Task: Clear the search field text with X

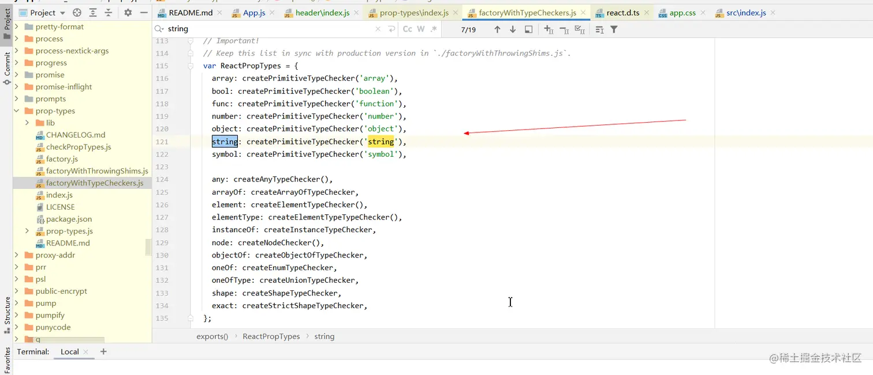Action: click(x=378, y=29)
